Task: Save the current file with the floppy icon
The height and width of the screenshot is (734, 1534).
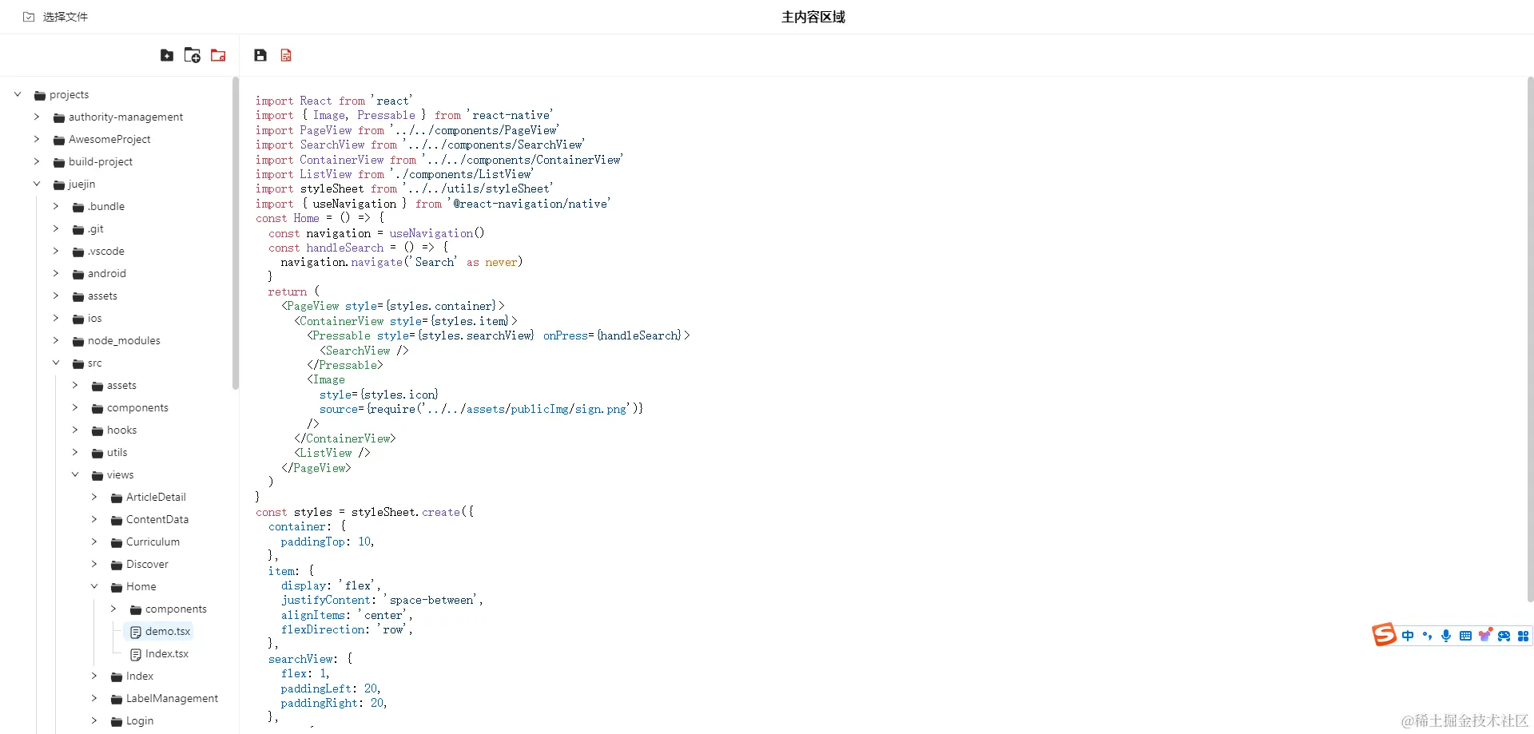Action: pos(260,54)
